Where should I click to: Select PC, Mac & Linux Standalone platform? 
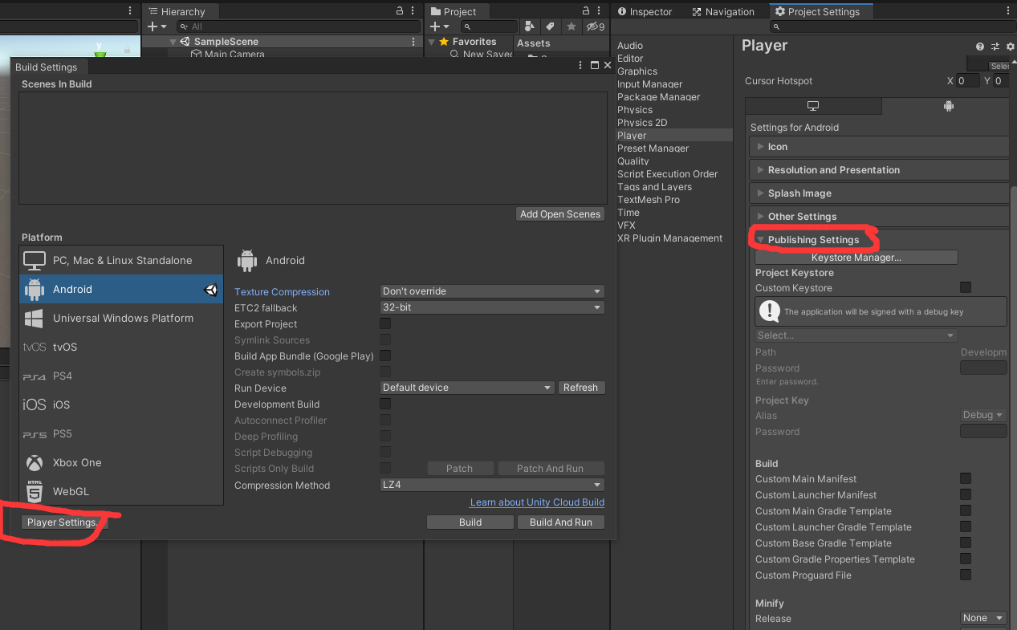click(x=121, y=261)
